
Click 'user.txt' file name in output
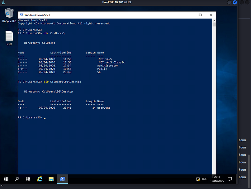pos(104,108)
